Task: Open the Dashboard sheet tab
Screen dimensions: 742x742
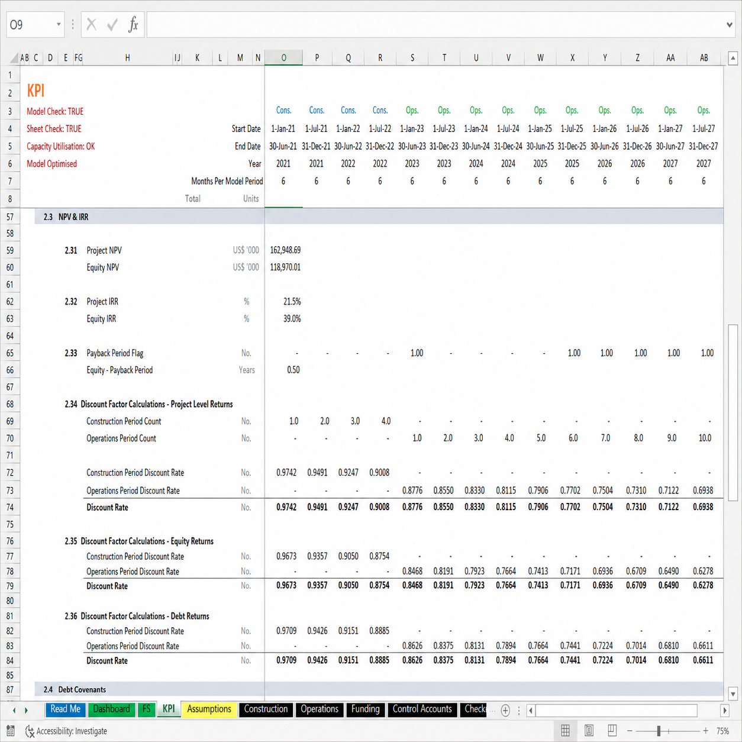Action: click(111, 709)
